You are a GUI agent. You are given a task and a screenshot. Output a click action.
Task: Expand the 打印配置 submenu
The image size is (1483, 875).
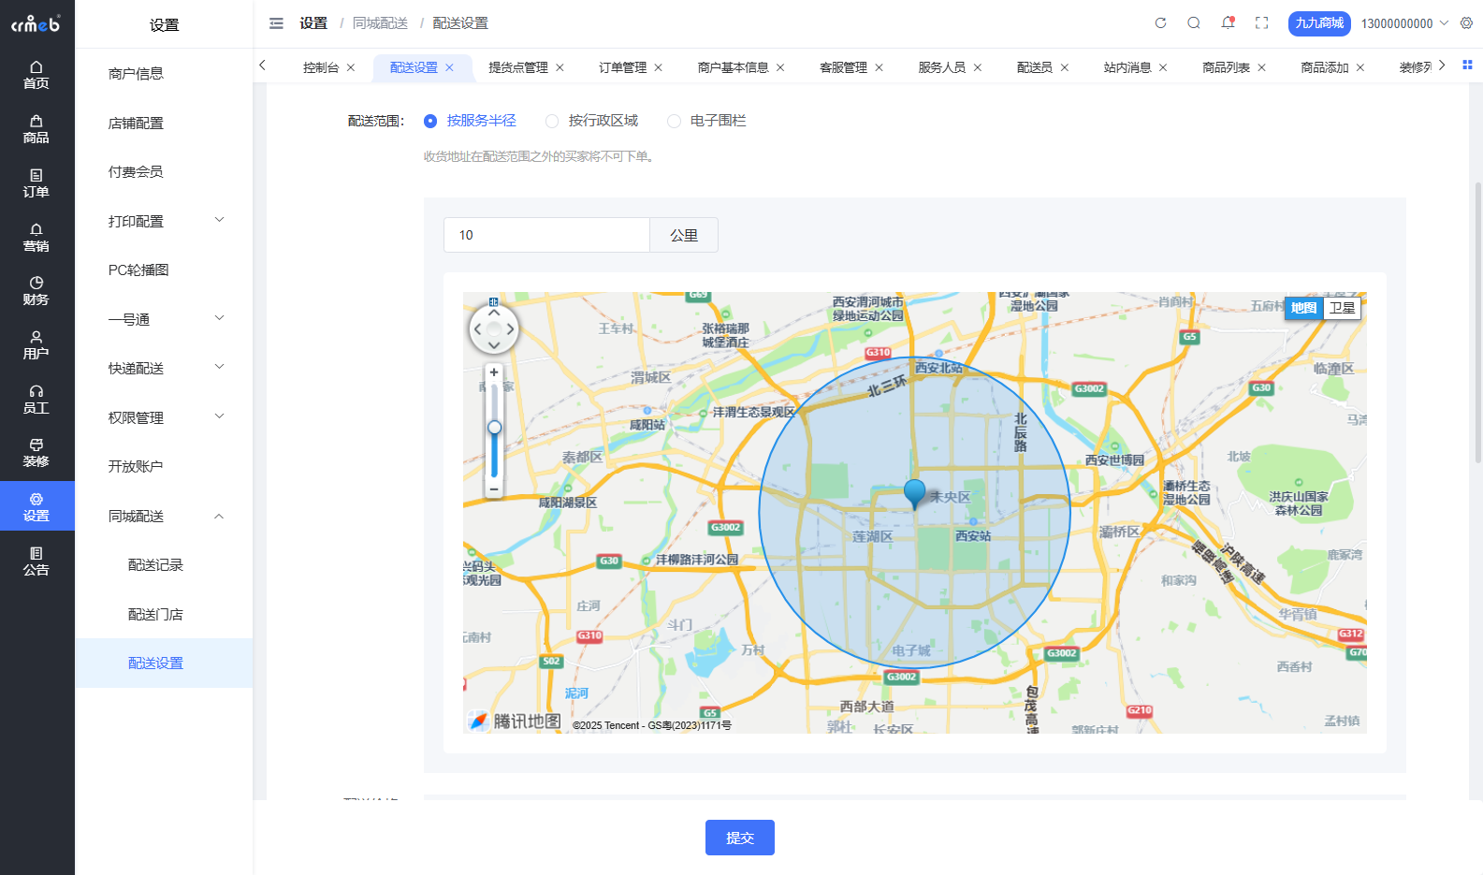(x=164, y=221)
